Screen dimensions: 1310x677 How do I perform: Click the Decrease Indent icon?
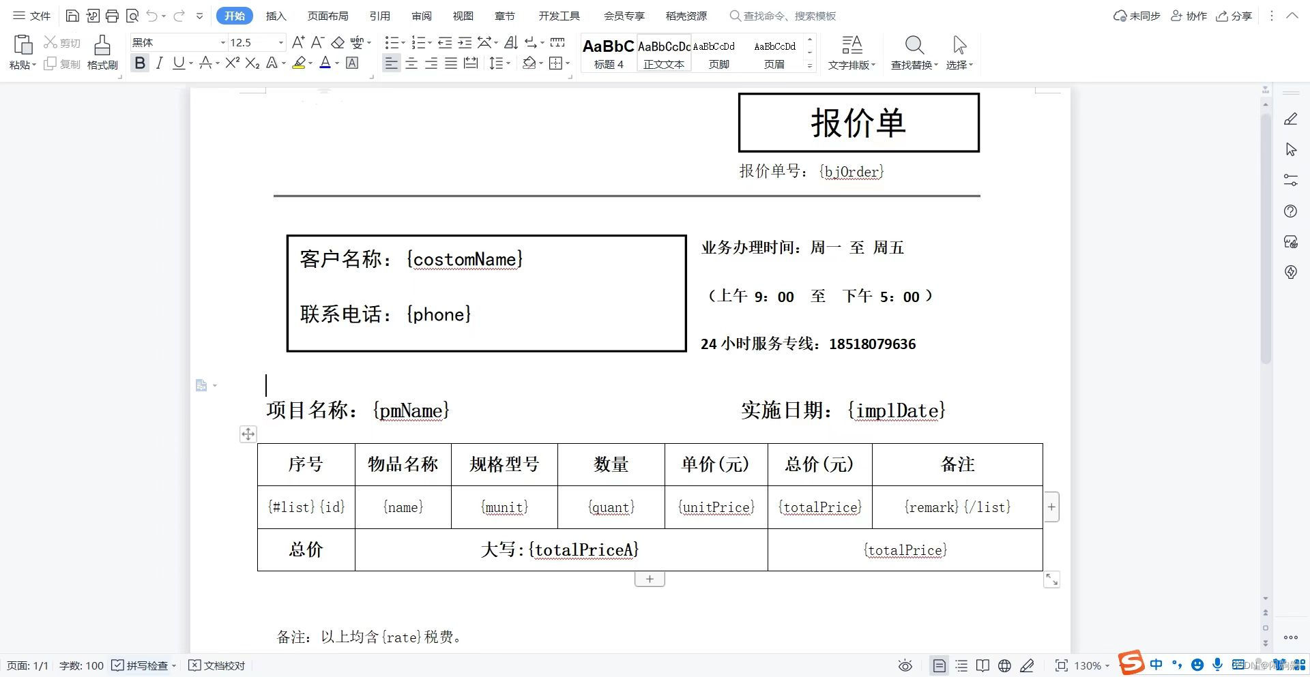click(445, 42)
